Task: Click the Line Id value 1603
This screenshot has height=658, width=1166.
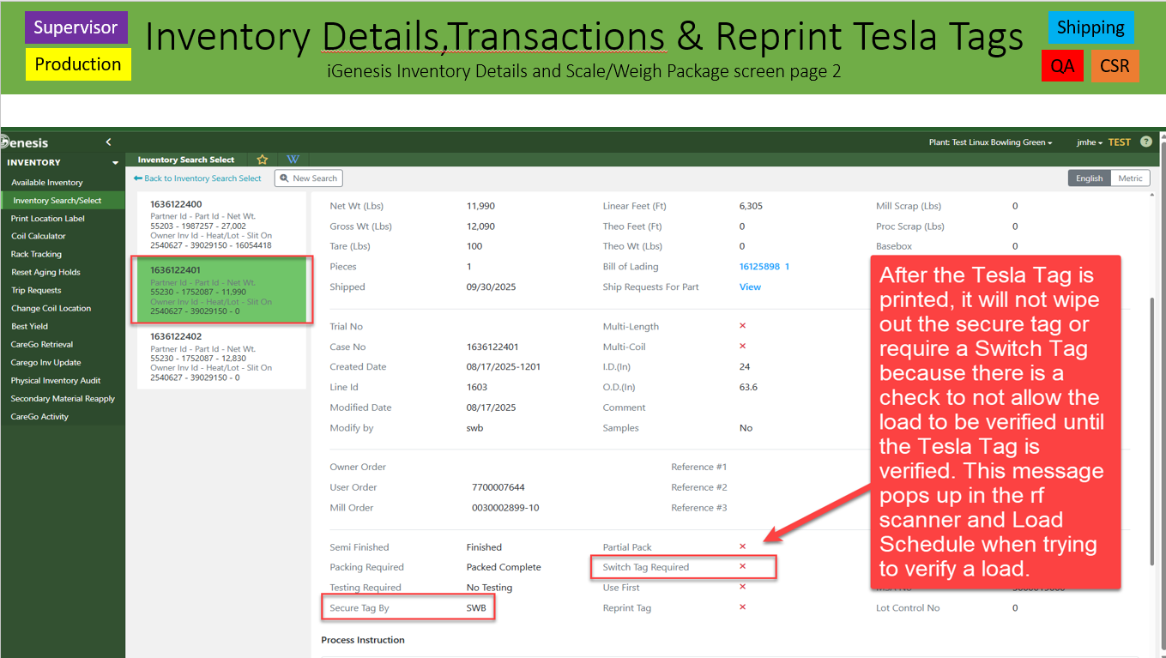Action: tap(477, 387)
